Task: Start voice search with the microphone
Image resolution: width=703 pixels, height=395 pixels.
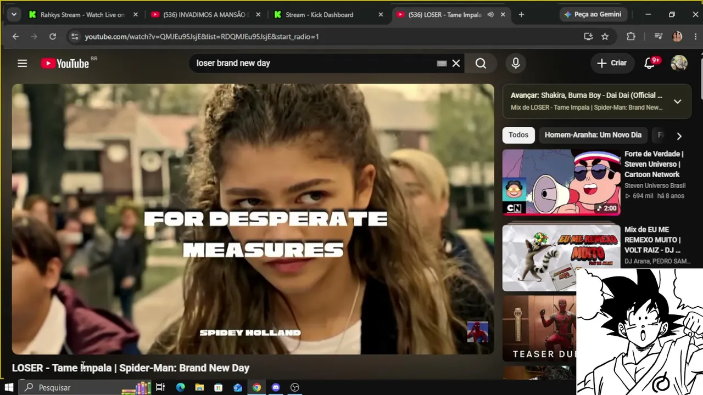Action: (x=515, y=63)
